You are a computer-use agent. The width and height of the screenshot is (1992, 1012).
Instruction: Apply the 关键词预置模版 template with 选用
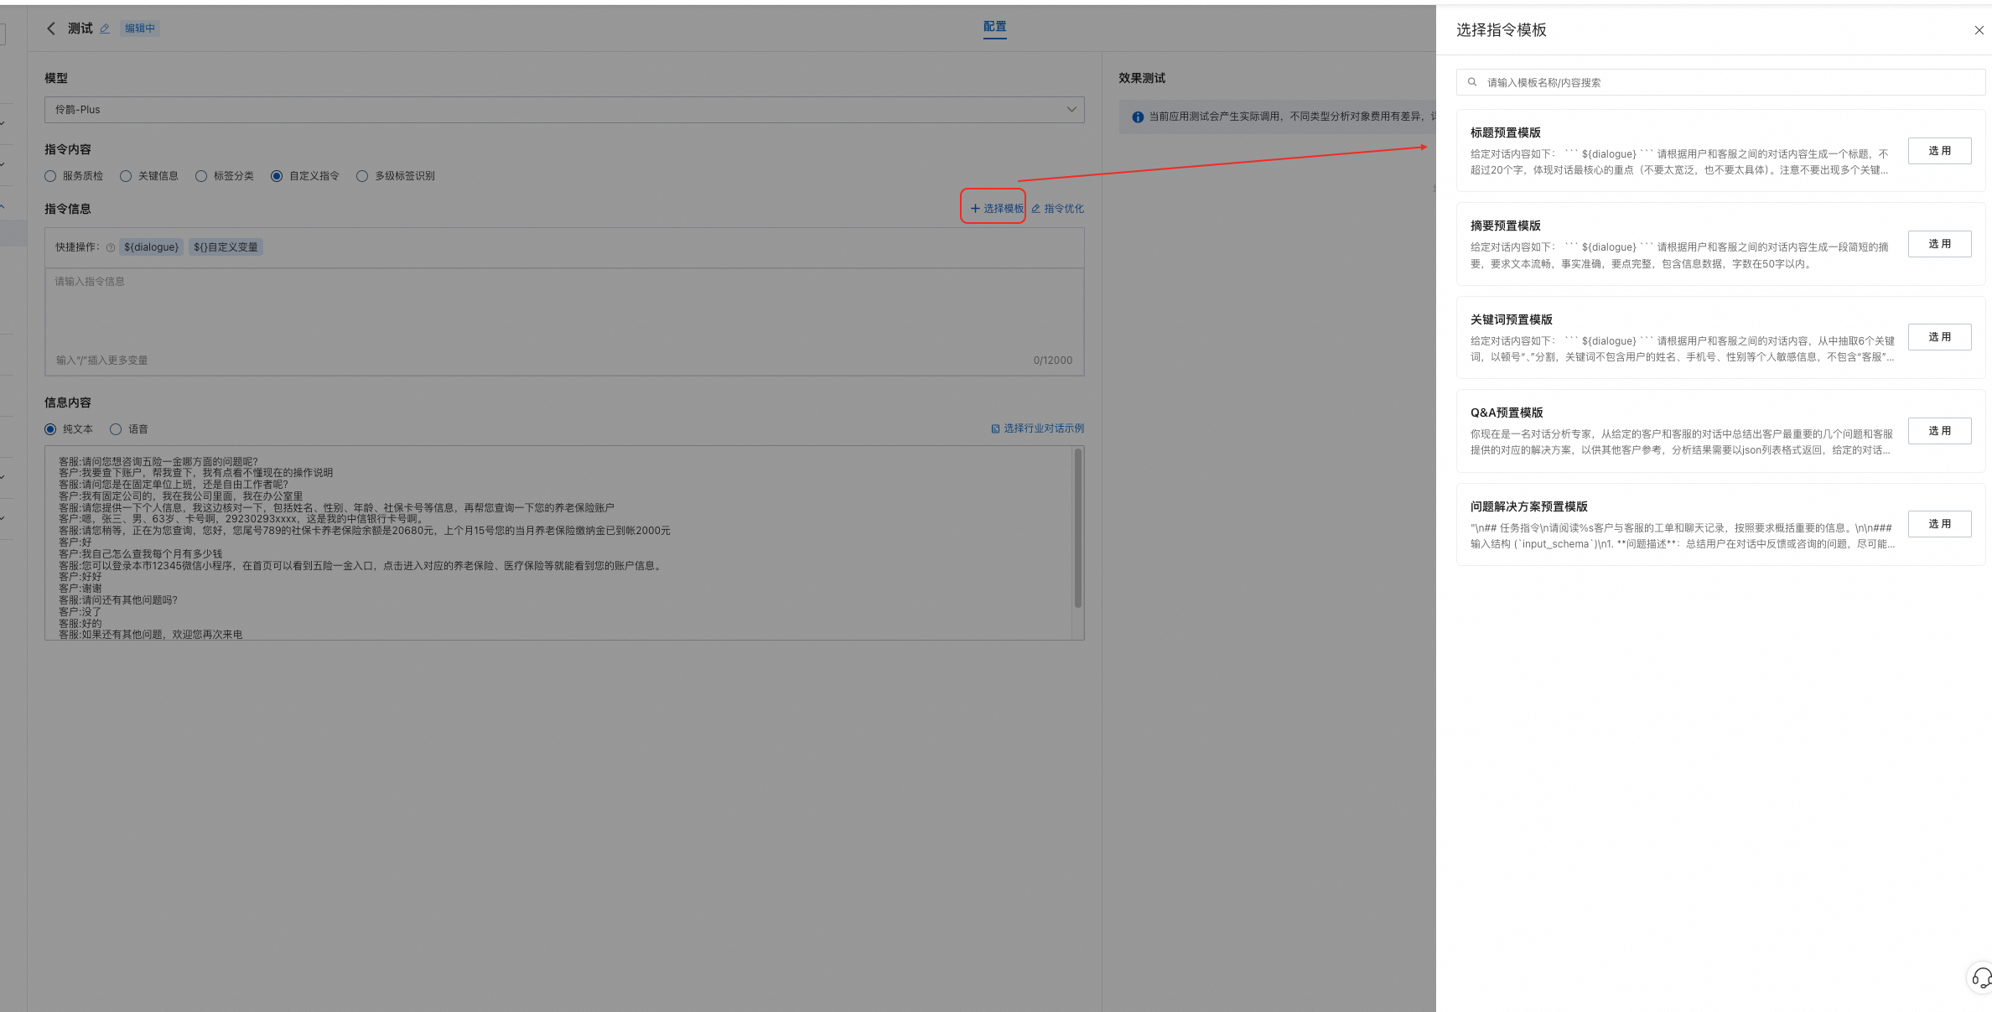(x=1939, y=337)
